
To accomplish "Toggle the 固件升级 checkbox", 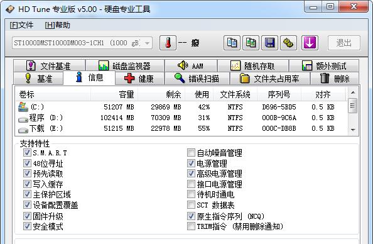I will pos(27,216).
